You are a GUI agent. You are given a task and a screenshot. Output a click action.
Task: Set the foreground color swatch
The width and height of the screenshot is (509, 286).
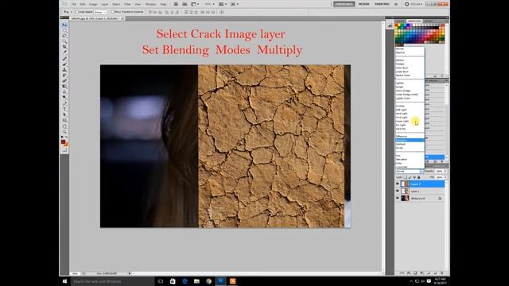pyautogui.click(x=64, y=141)
